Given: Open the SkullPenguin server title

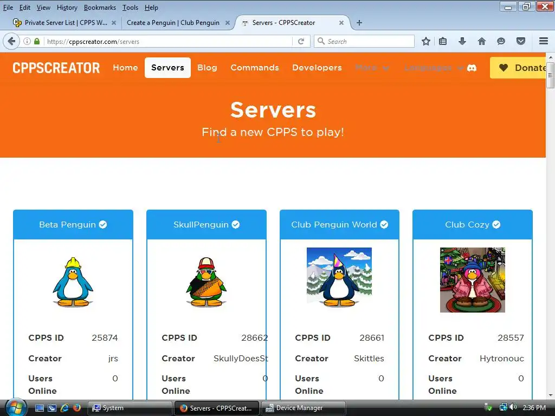Looking at the screenshot, I should (x=201, y=225).
